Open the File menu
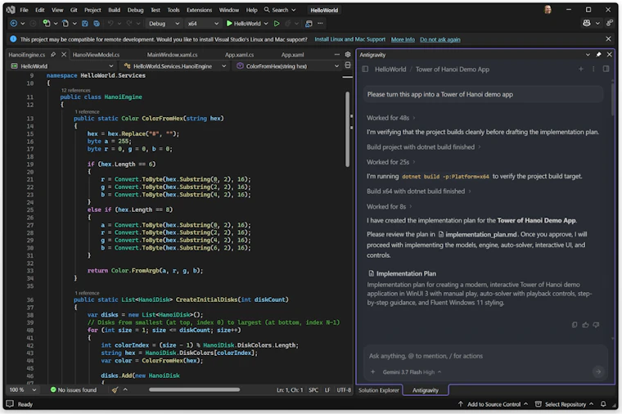Image resolution: width=622 pixels, height=414 pixels. click(x=25, y=10)
